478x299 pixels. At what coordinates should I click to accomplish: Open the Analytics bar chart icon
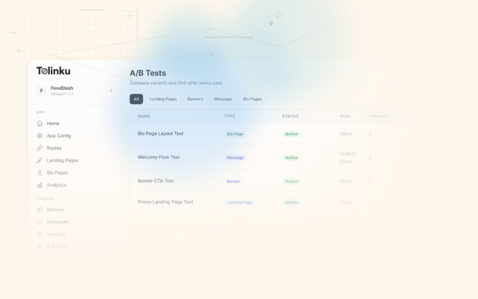(x=40, y=185)
